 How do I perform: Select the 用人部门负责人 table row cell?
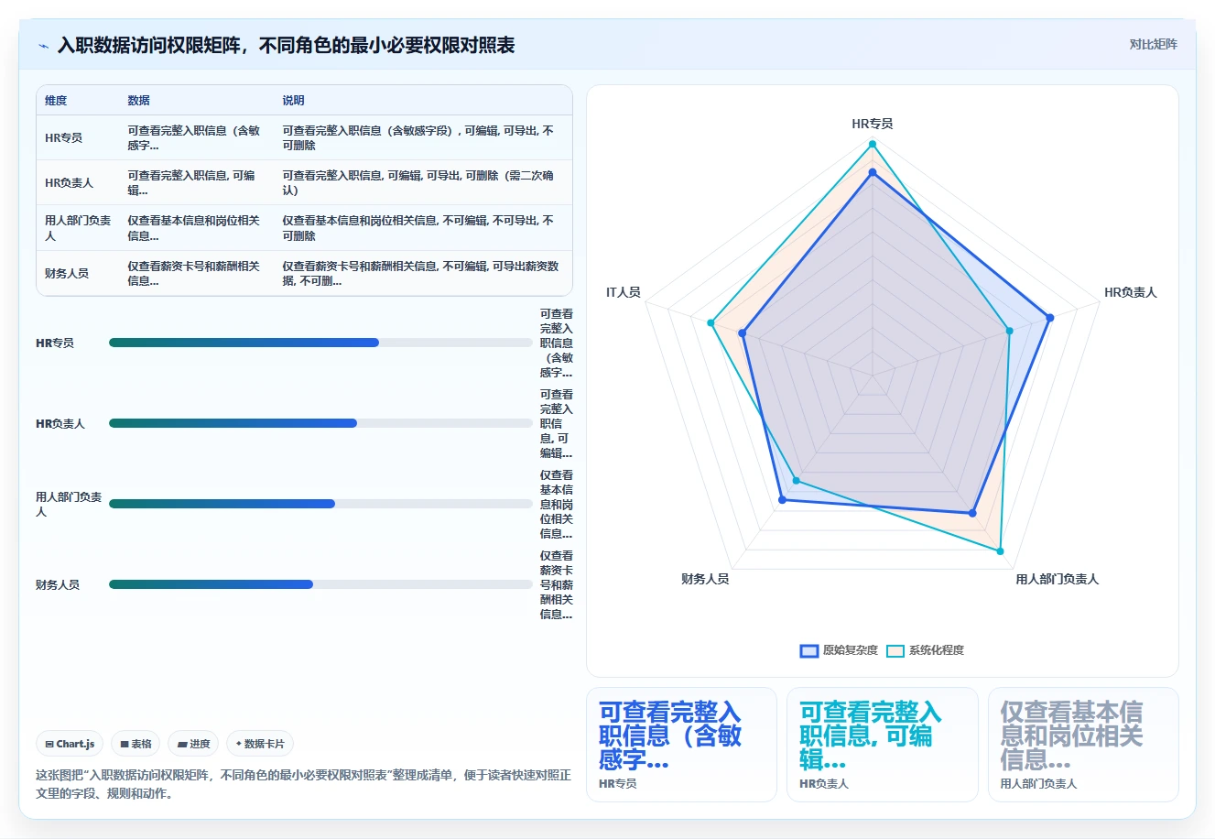click(x=78, y=228)
